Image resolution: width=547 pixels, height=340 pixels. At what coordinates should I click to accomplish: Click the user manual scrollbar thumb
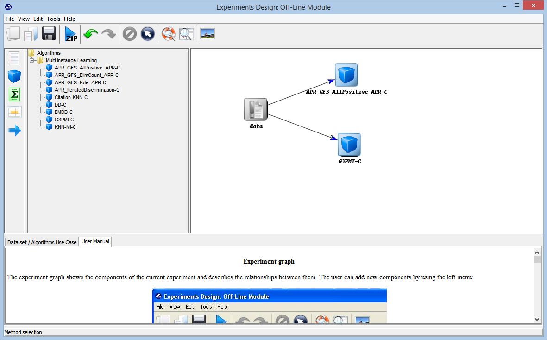click(537, 259)
